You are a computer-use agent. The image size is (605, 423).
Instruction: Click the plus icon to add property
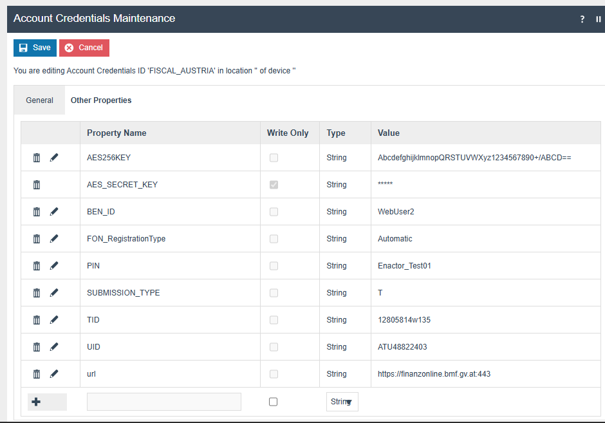click(x=37, y=402)
